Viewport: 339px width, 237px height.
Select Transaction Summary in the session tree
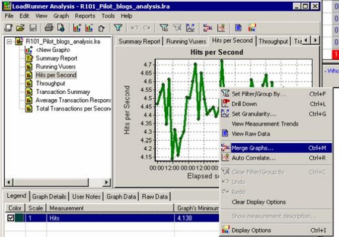tap(63, 91)
